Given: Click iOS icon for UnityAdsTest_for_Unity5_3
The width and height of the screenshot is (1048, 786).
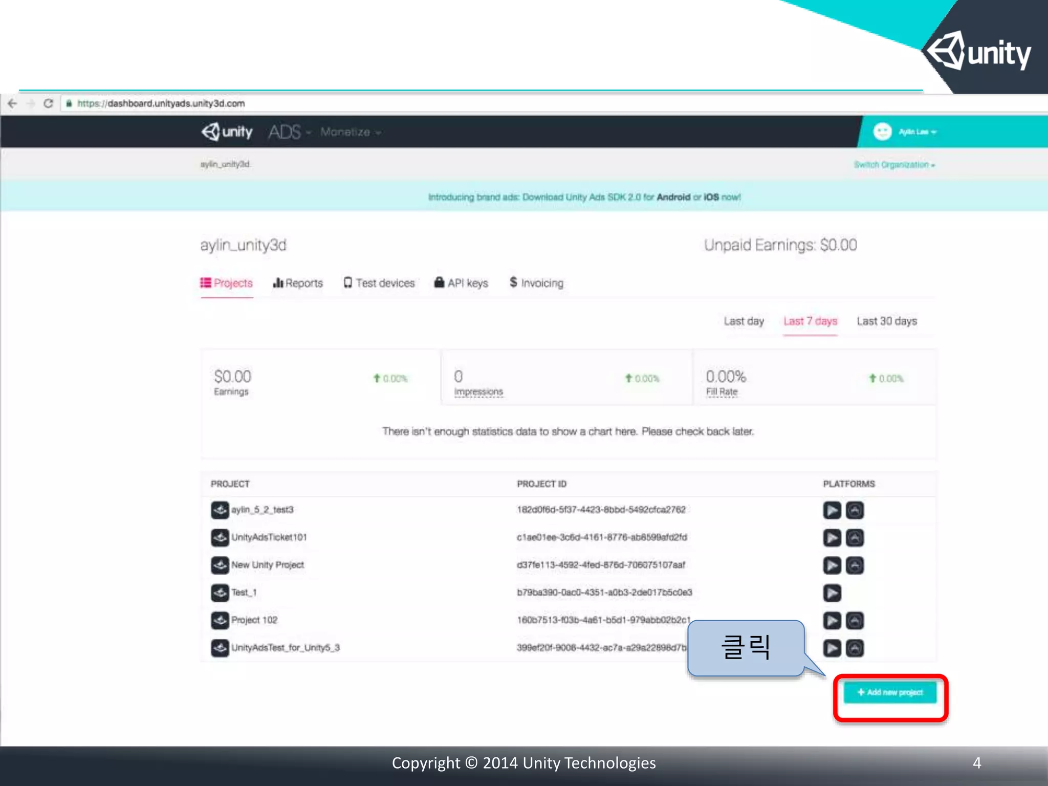Looking at the screenshot, I should (855, 648).
